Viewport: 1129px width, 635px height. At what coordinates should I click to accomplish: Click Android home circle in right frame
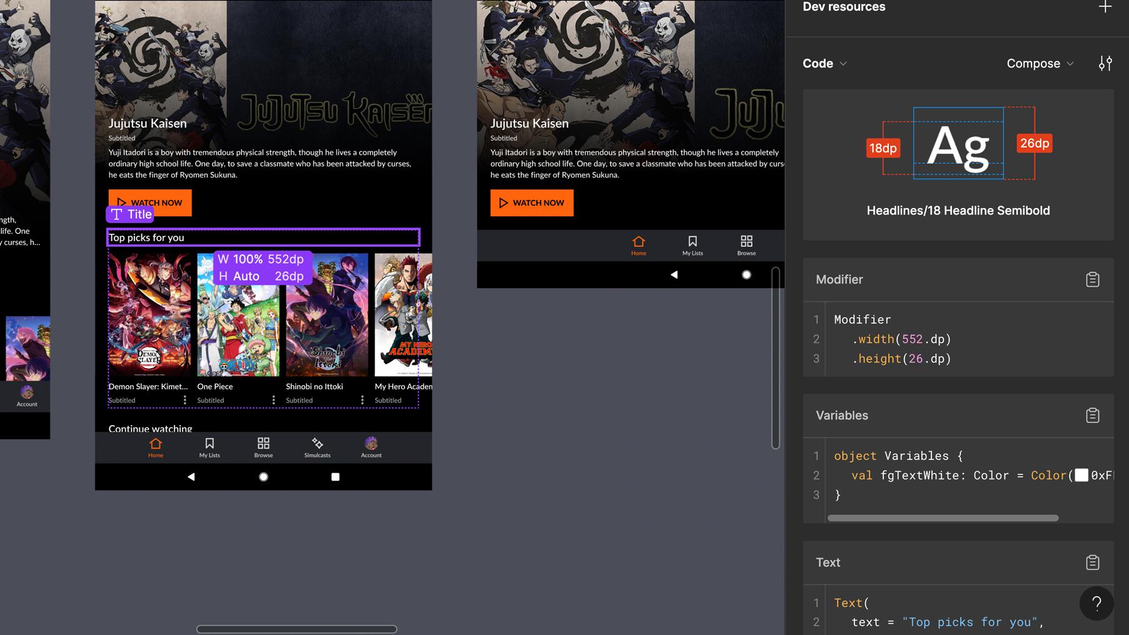(746, 274)
